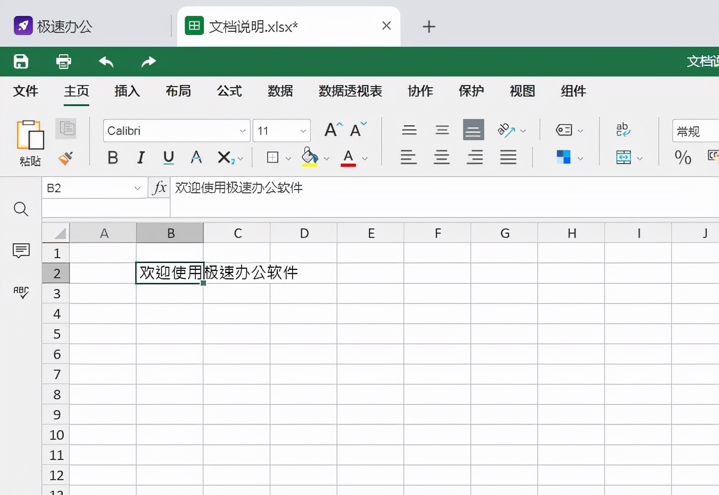Apply the Format Painter
Viewport: 719px width, 495px height.
66,159
